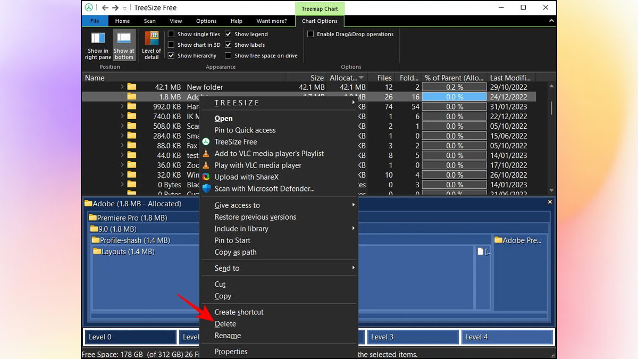Choose Rename from the context menu
This screenshot has height=359, width=638.
point(228,336)
